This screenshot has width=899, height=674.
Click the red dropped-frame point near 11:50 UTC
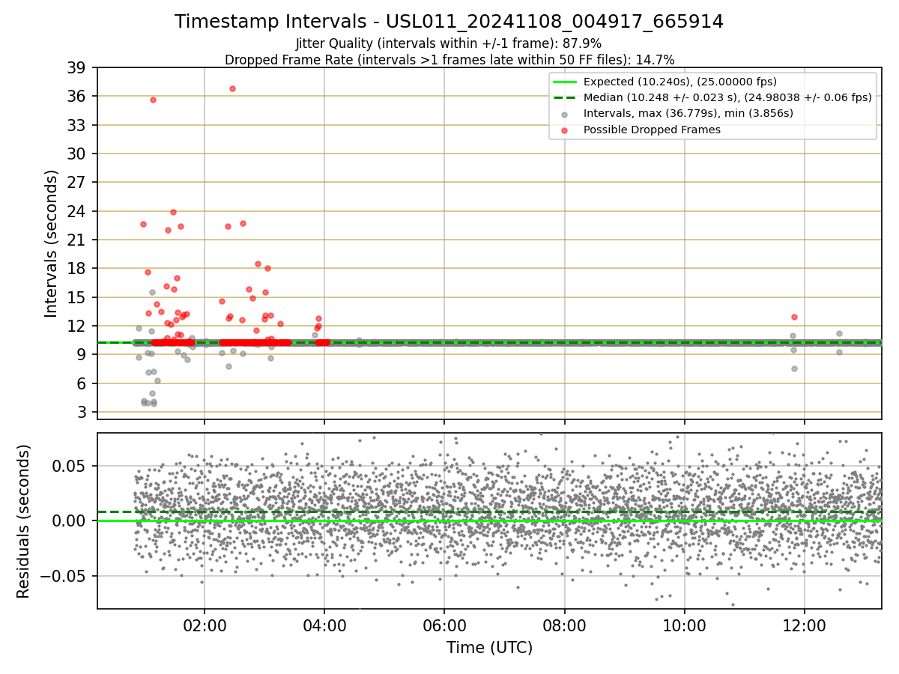click(794, 317)
